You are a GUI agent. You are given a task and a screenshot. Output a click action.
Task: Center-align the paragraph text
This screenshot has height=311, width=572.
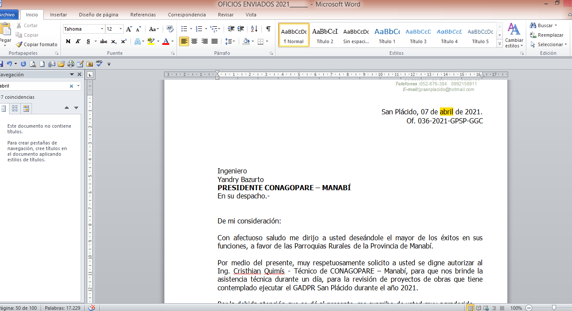click(x=194, y=41)
